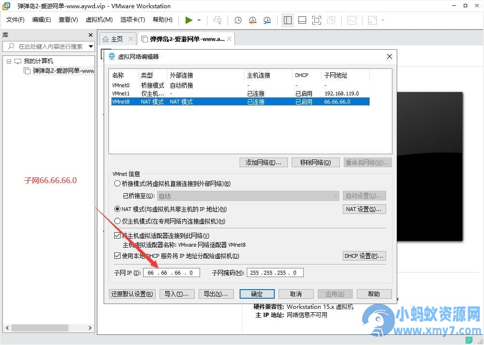Switch to the 主页 tab

(117, 39)
